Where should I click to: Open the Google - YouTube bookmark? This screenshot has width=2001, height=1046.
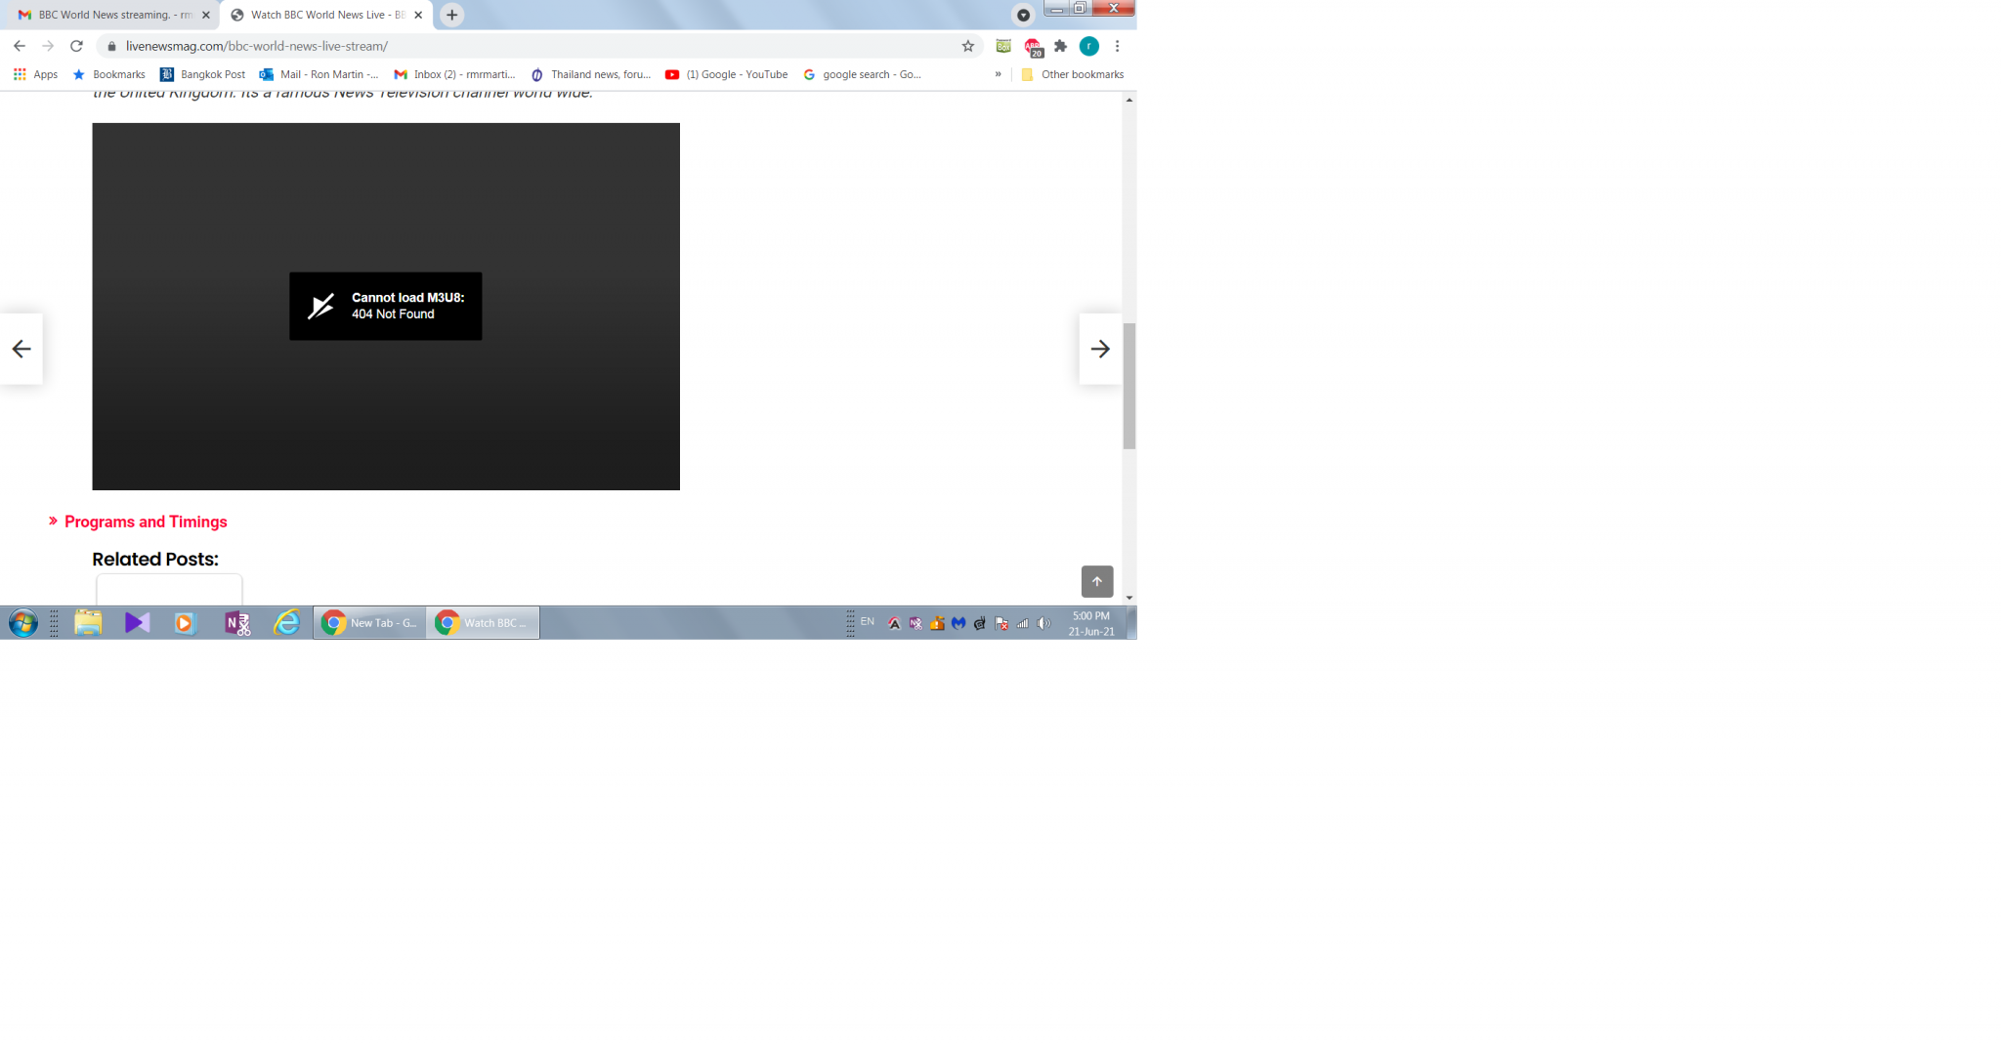click(x=726, y=74)
